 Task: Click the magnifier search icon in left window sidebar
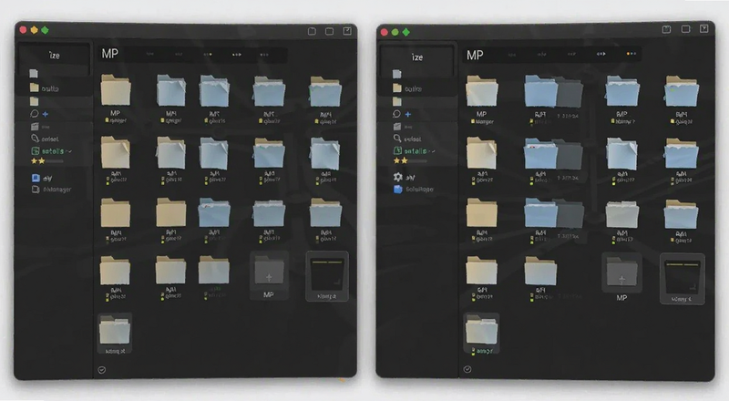[x=35, y=139]
